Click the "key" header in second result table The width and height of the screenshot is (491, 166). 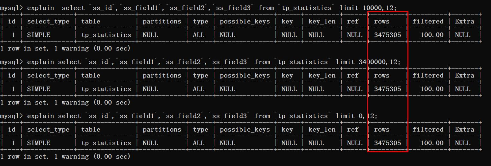click(x=287, y=76)
